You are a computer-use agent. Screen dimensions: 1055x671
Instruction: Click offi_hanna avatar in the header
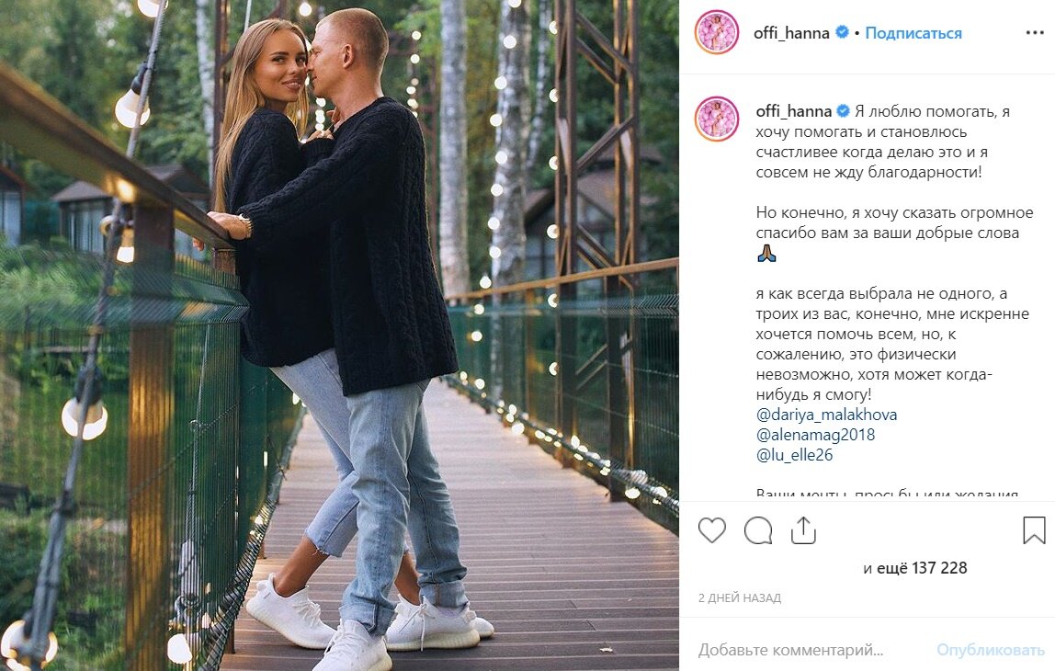coord(717,32)
